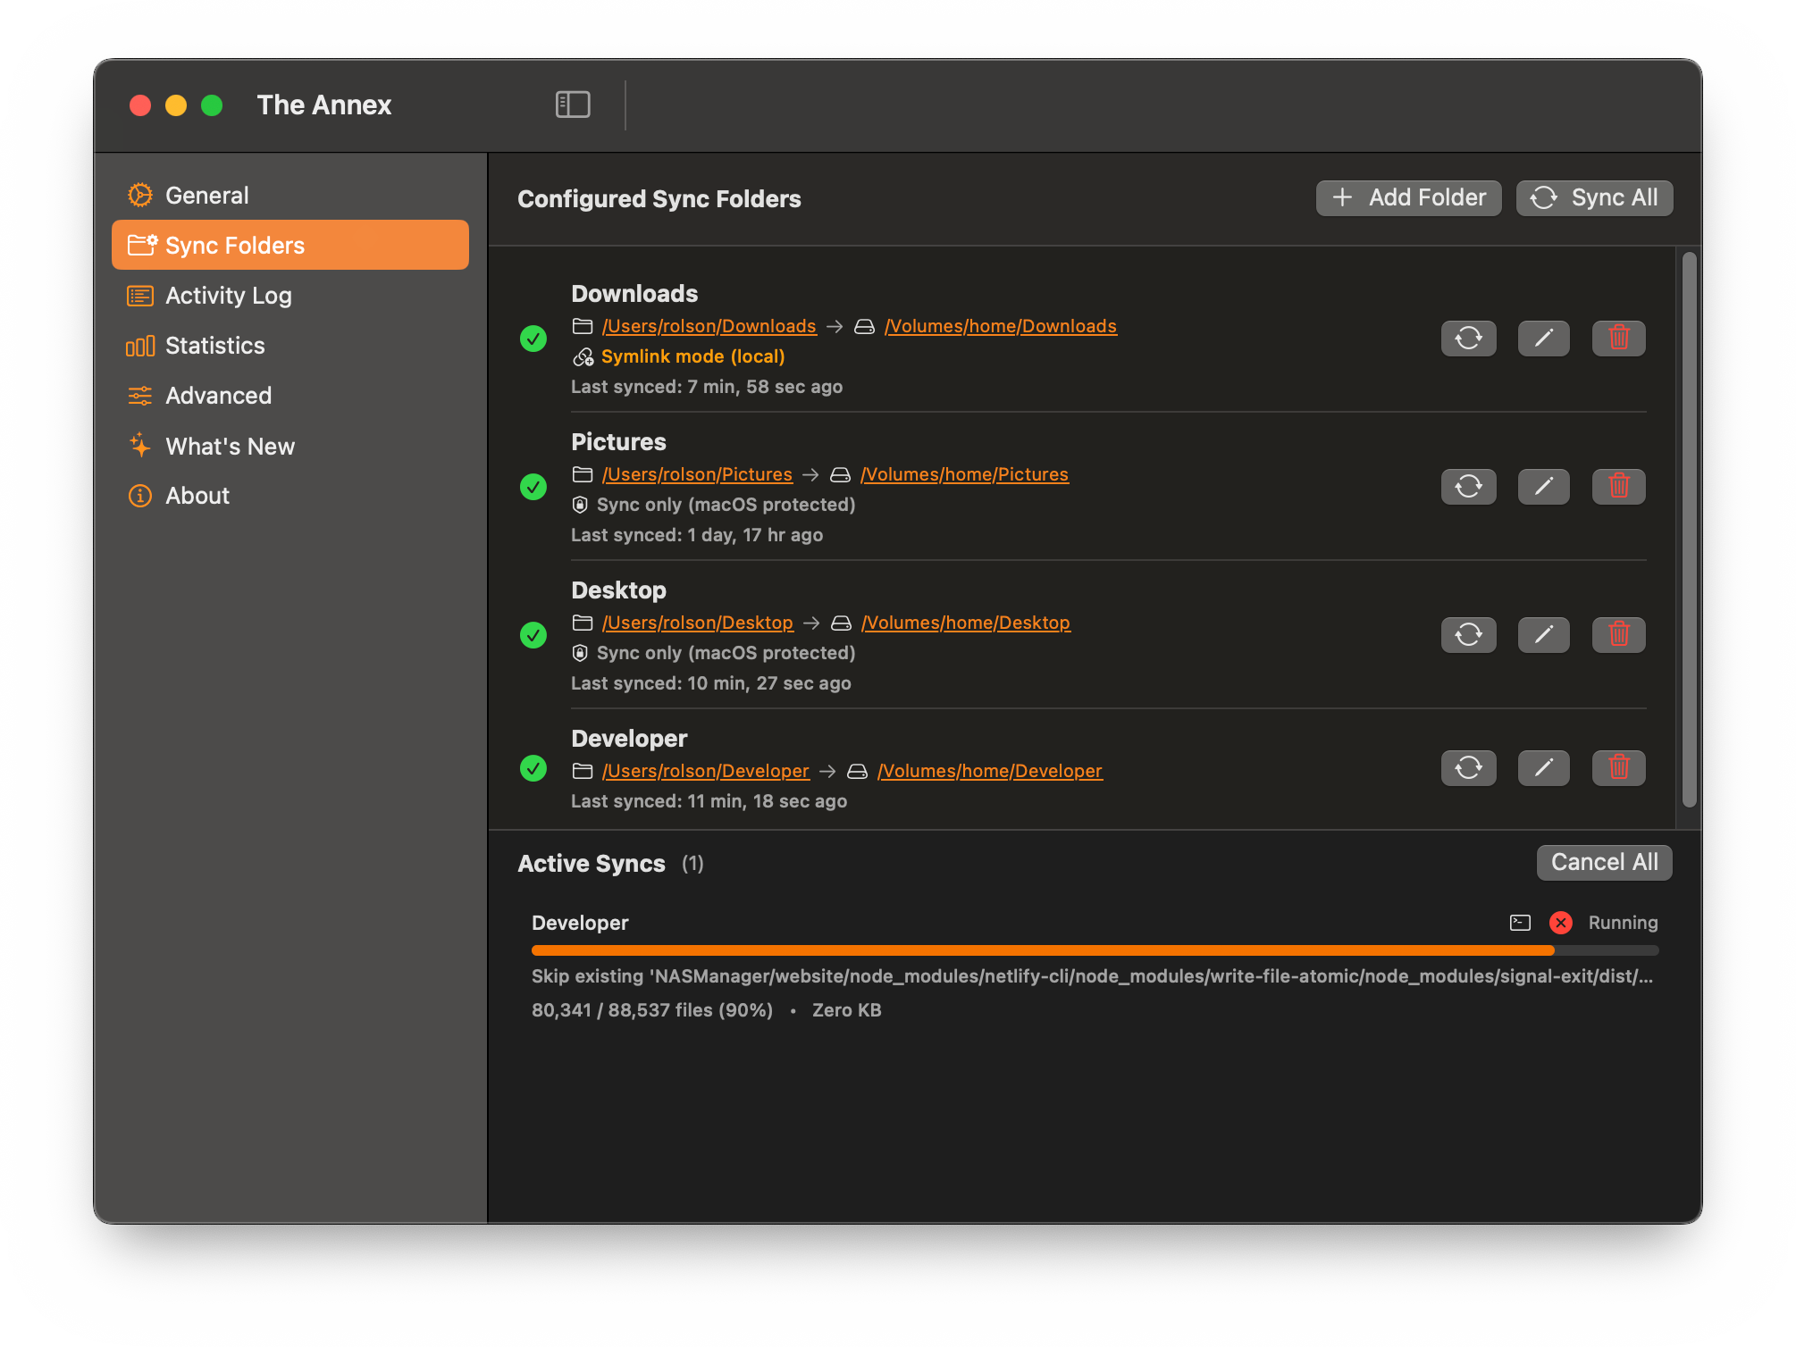Sync the Desktop folder now
The width and height of the screenshot is (1796, 1347).
click(x=1468, y=635)
